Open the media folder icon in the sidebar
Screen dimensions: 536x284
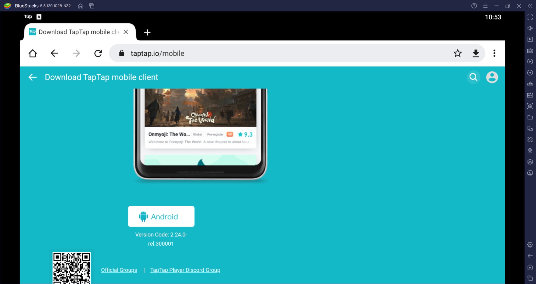[x=530, y=117]
